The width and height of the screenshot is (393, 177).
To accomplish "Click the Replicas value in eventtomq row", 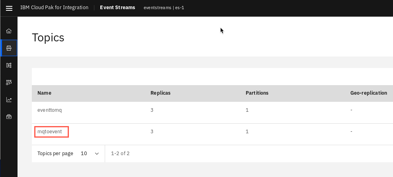I will coord(152,110).
